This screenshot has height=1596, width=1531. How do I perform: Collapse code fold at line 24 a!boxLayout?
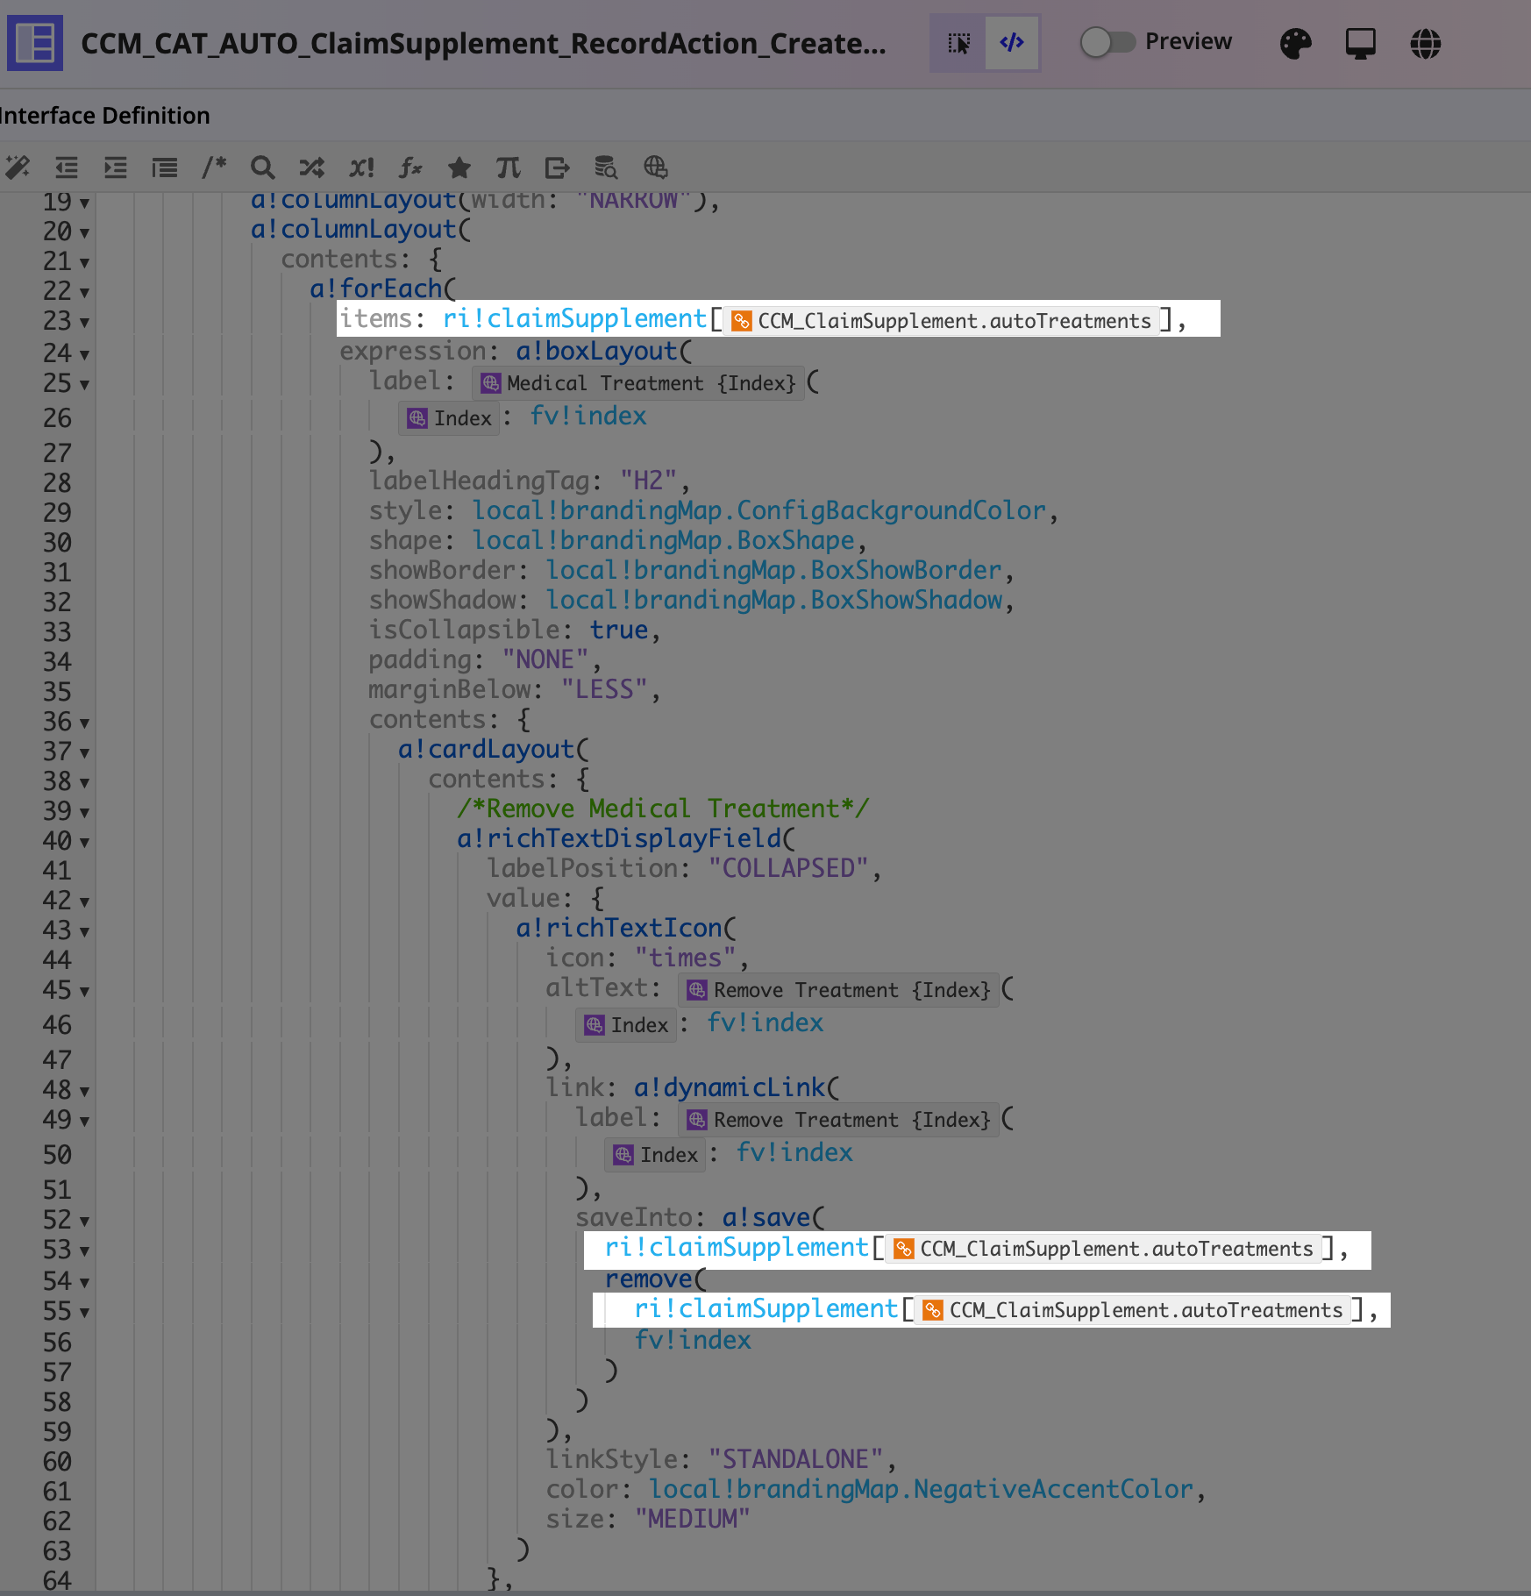(84, 355)
